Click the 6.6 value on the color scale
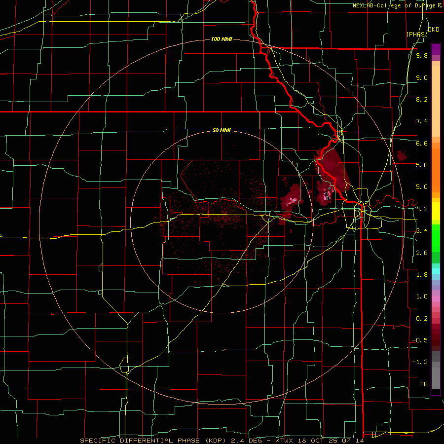Image resolution: width=444 pixels, height=444 pixels. click(x=422, y=143)
